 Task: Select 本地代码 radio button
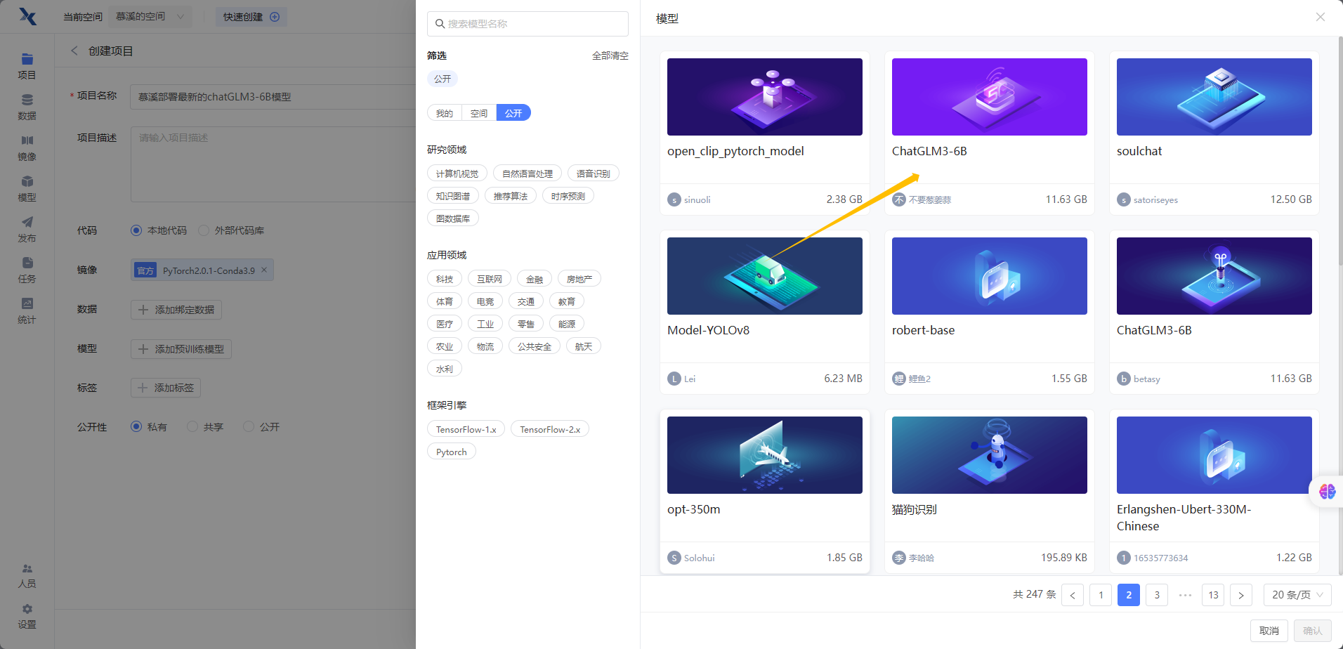(136, 230)
